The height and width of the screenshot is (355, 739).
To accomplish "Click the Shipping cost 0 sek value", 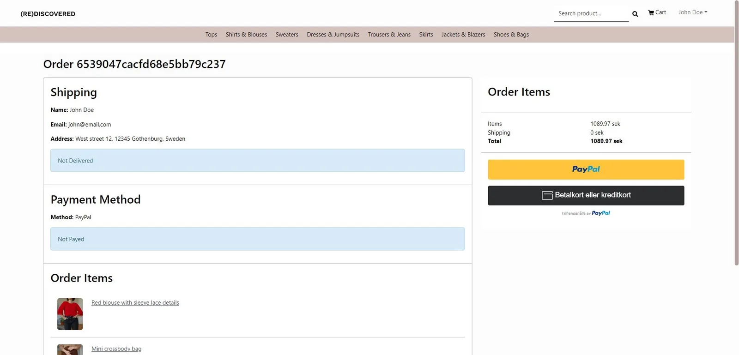I will click(597, 132).
